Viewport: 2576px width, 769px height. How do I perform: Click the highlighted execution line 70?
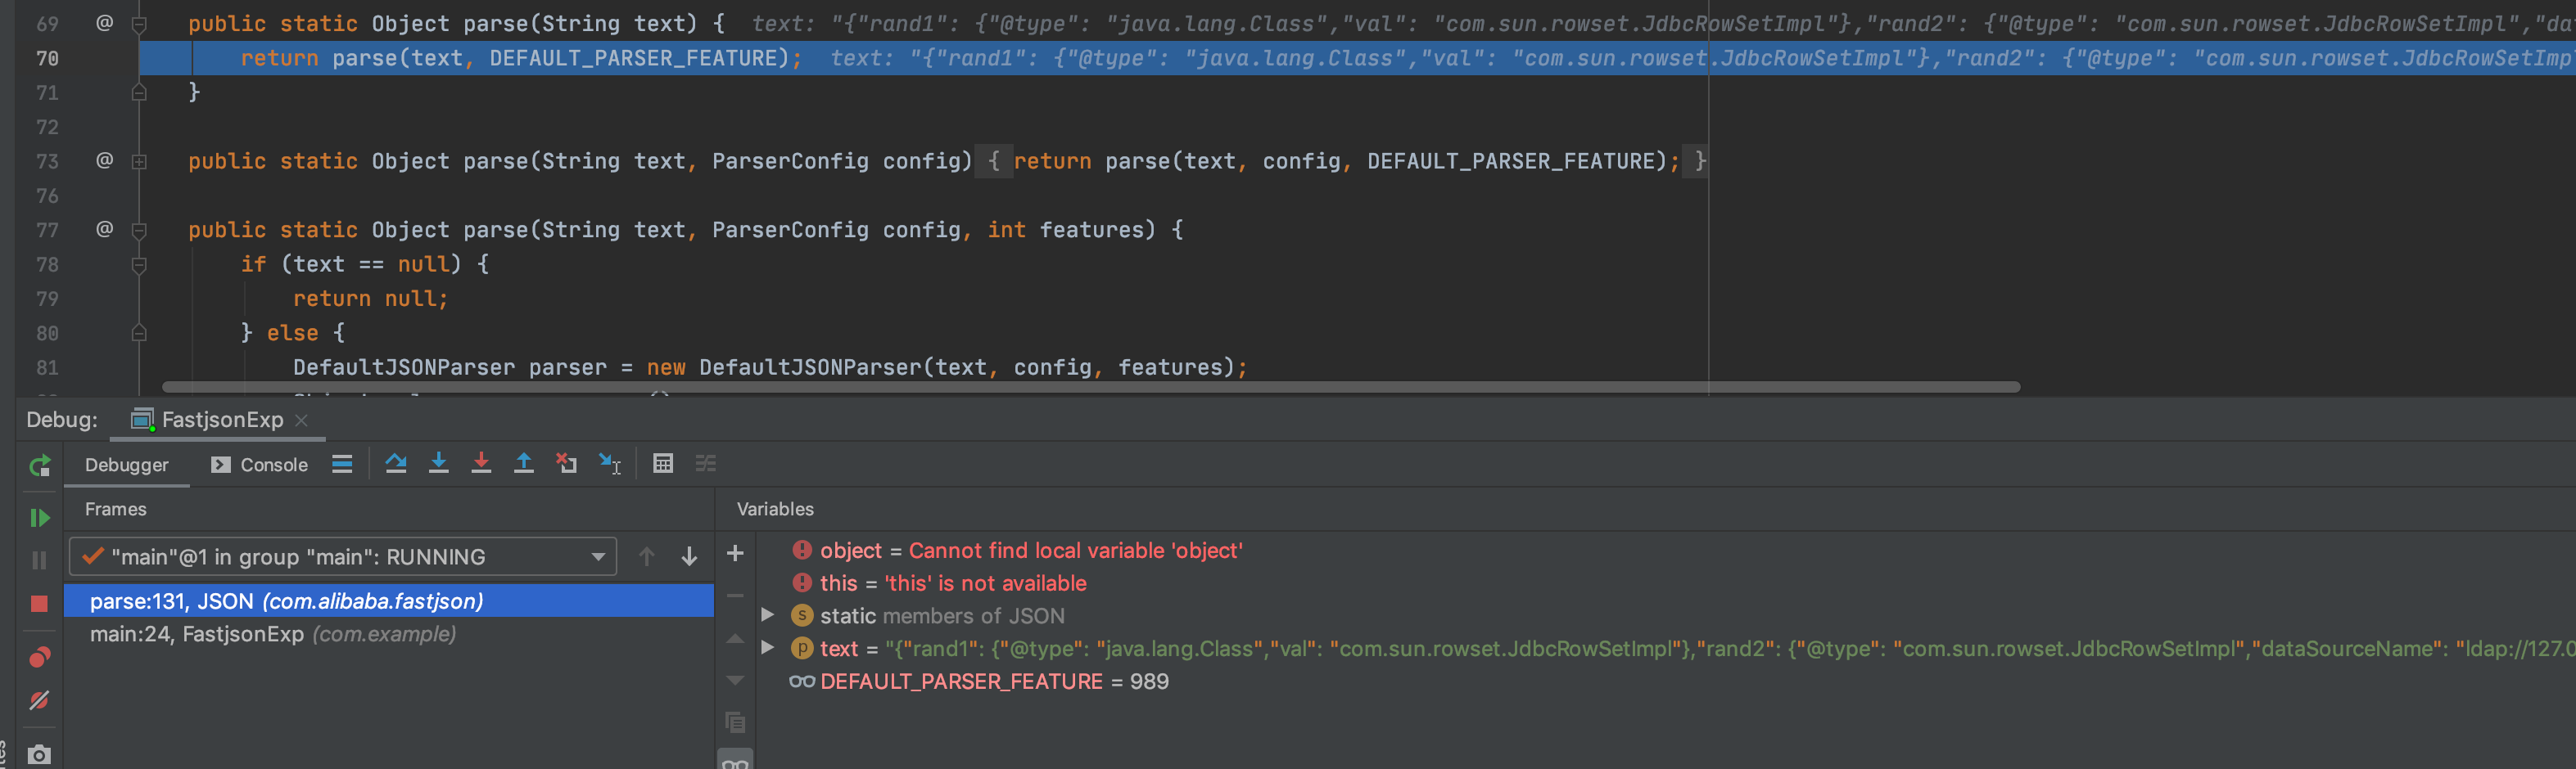point(1357,58)
